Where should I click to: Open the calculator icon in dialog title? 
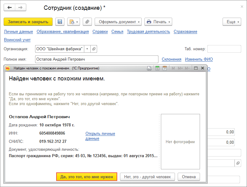click(157, 68)
